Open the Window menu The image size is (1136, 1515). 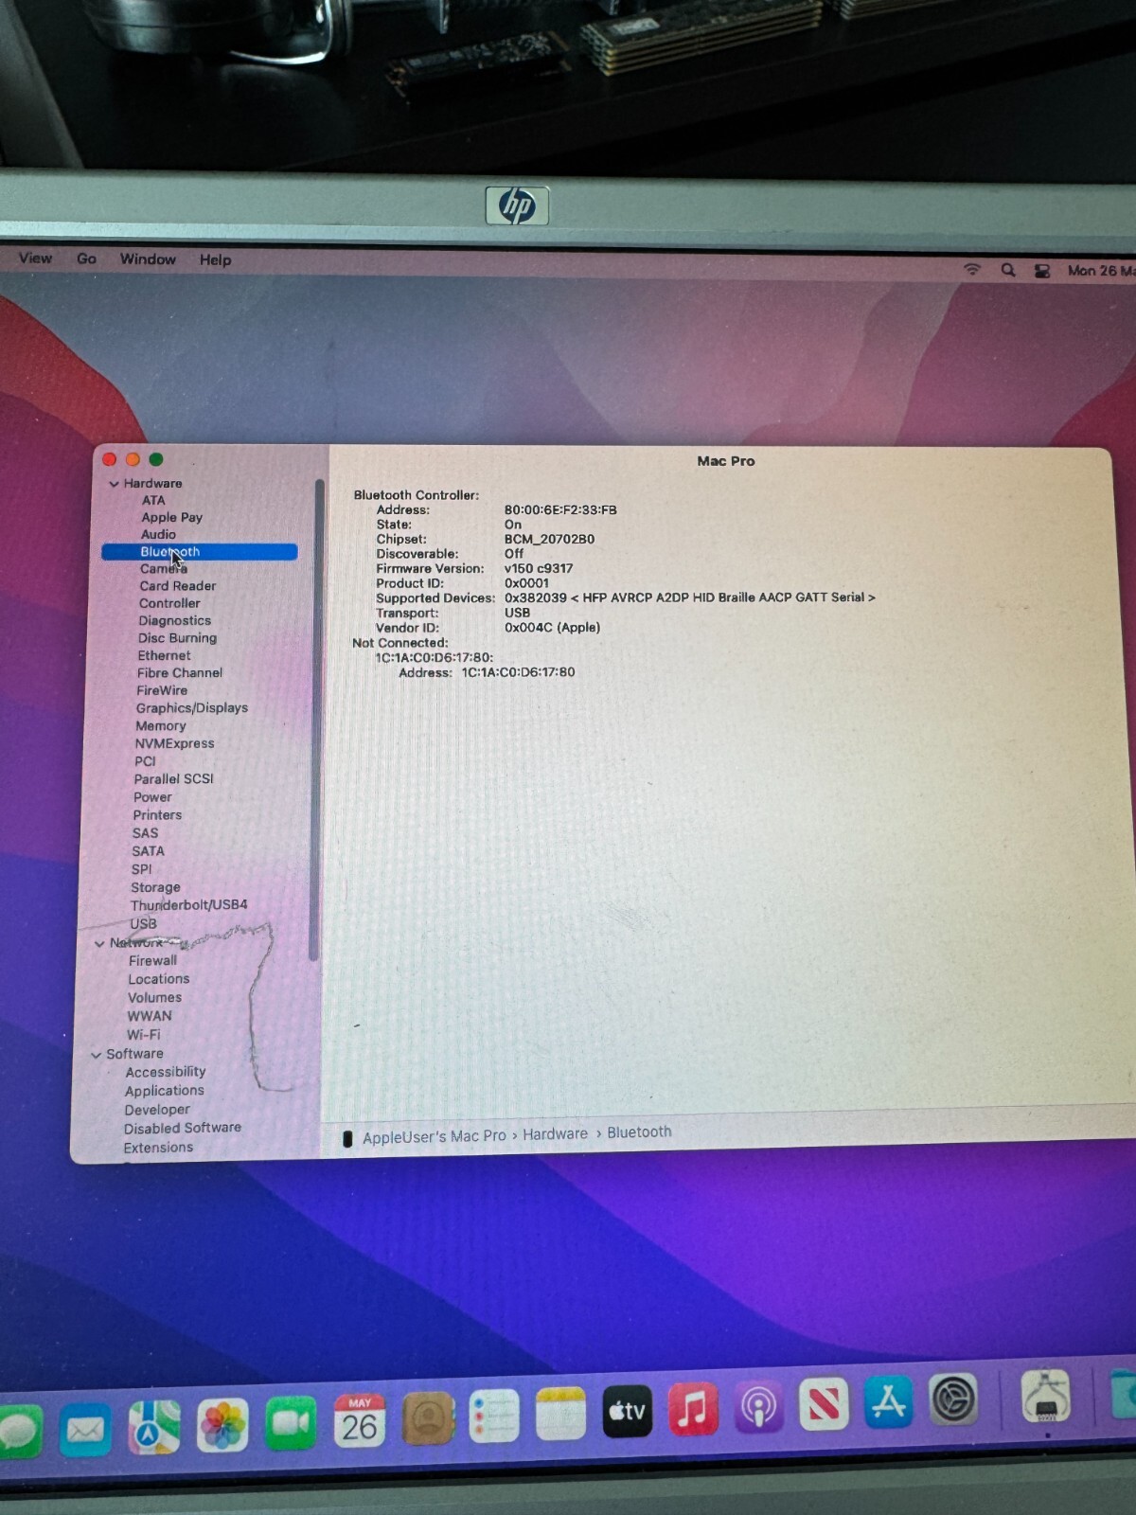(148, 258)
